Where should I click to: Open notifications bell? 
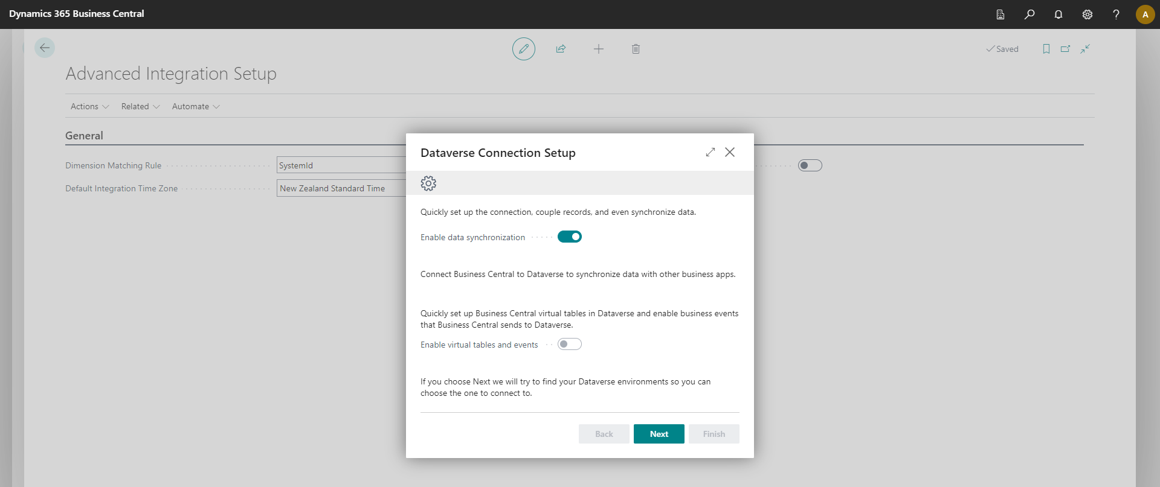1058,14
